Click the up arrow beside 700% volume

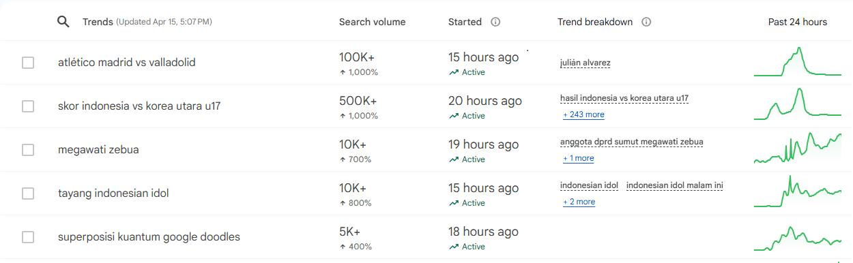tap(342, 159)
